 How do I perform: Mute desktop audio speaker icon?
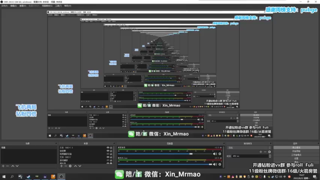[x=215, y=154]
